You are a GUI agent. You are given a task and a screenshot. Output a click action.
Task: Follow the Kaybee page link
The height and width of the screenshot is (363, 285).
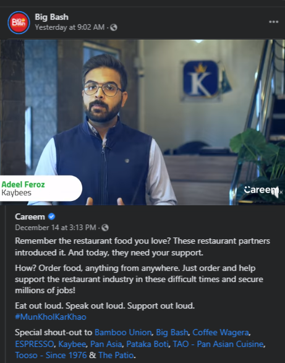[x=72, y=344]
